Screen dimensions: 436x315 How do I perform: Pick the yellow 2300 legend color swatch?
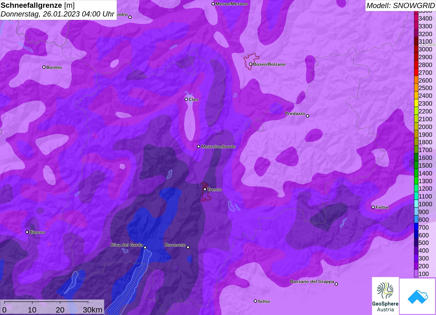[416, 103]
